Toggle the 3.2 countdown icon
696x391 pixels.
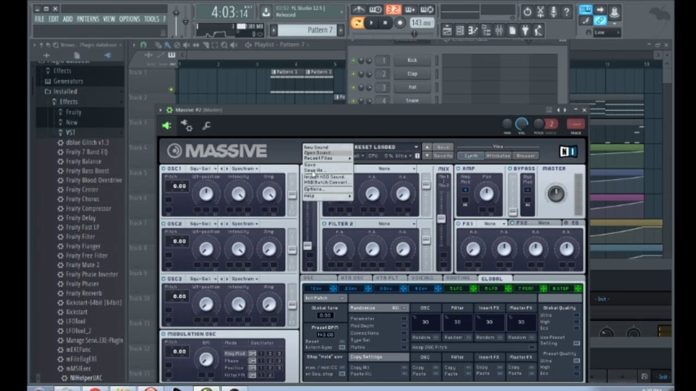(393, 10)
